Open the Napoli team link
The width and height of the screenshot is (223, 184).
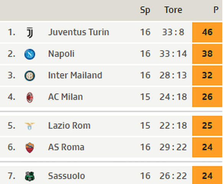pyautogui.click(x=61, y=54)
